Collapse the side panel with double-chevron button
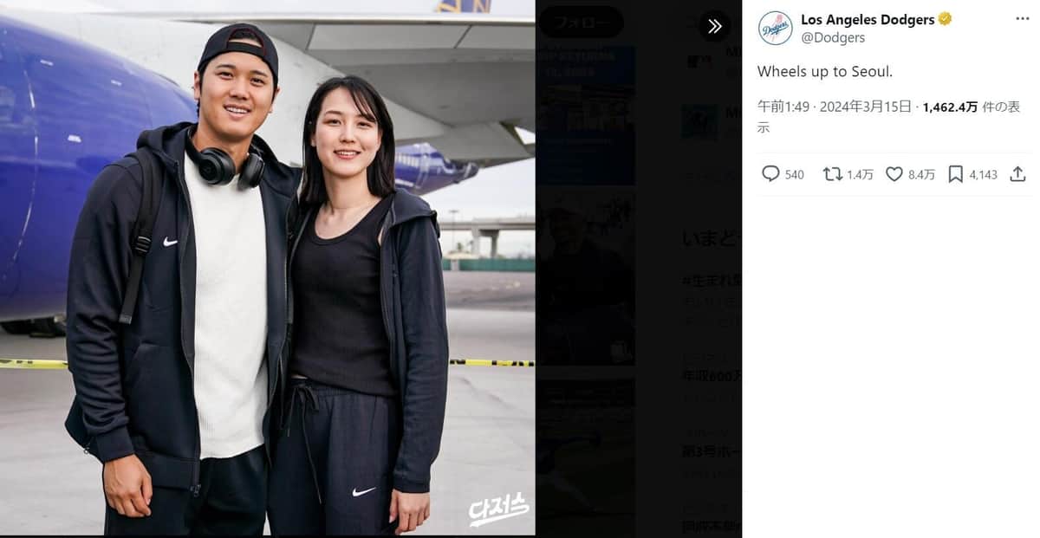The image size is (1040, 538). 715,26
